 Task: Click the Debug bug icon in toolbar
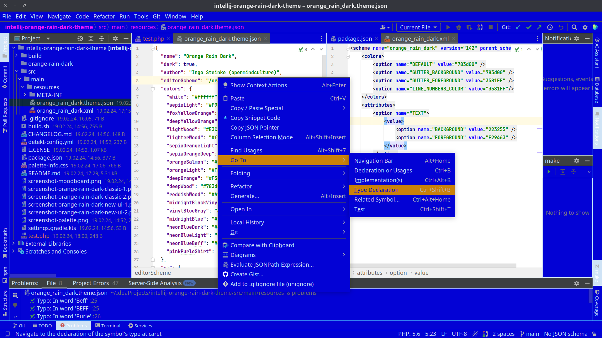[459, 27]
